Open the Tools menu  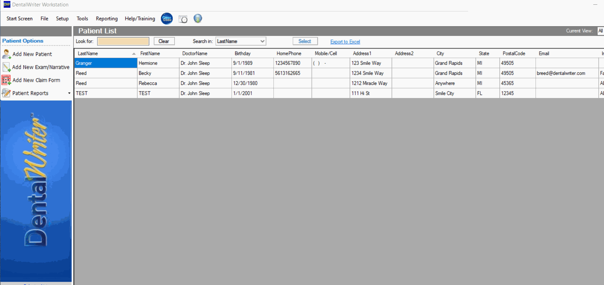coord(82,18)
